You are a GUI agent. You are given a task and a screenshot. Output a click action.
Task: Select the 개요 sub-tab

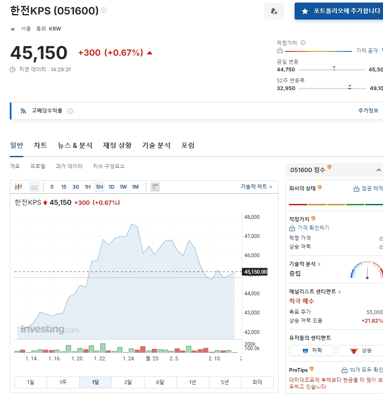(15, 166)
